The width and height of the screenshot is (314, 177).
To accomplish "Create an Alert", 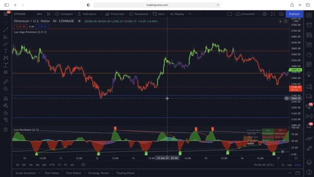I will 159,14.
